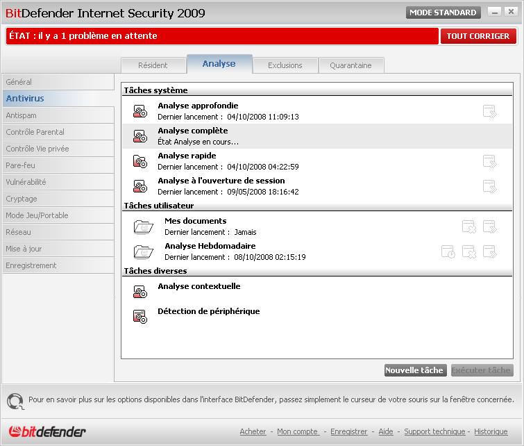Select Antivirus in the sidebar
The width and height of the screenshot is (524, 446).
tap(58, 99)
